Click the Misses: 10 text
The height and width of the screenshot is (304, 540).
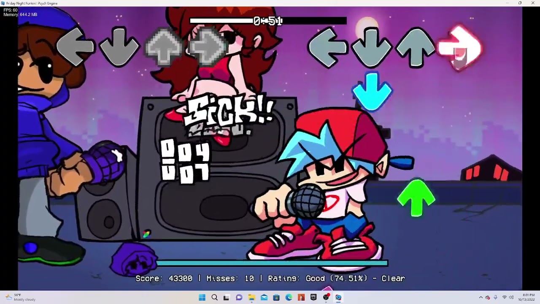point(230,278)
